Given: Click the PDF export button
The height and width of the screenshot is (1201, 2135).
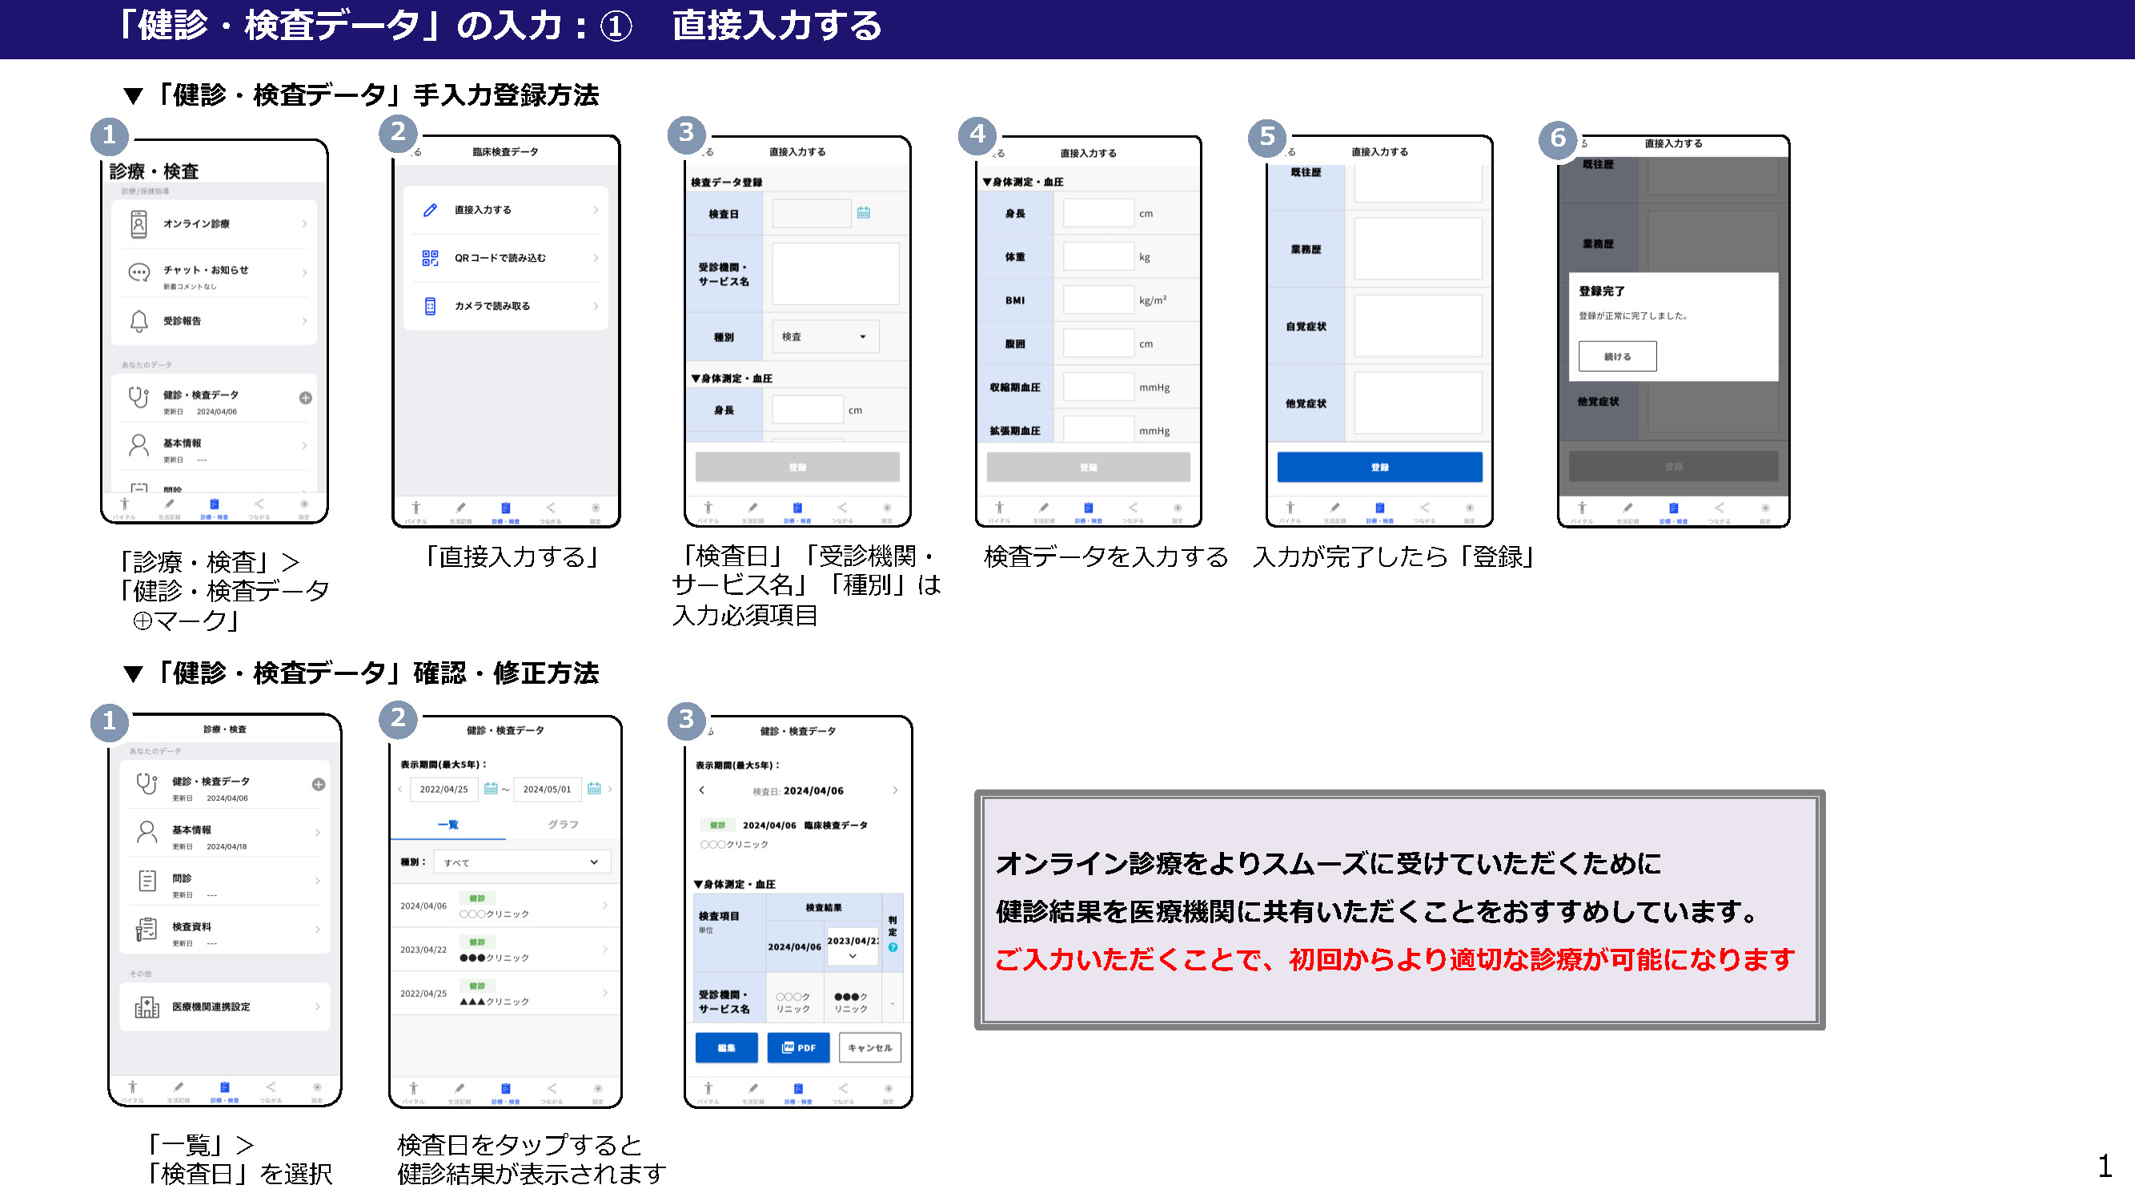Looking at the screenshot, I should pyautogui.click(x=798, y=1047).
